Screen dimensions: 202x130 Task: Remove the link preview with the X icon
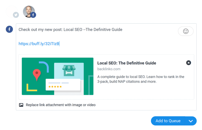(189, 63)
